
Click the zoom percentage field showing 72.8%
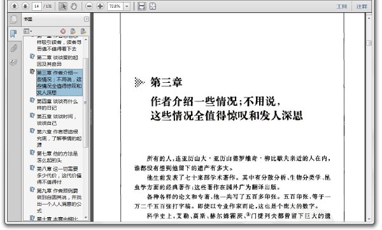115,6
